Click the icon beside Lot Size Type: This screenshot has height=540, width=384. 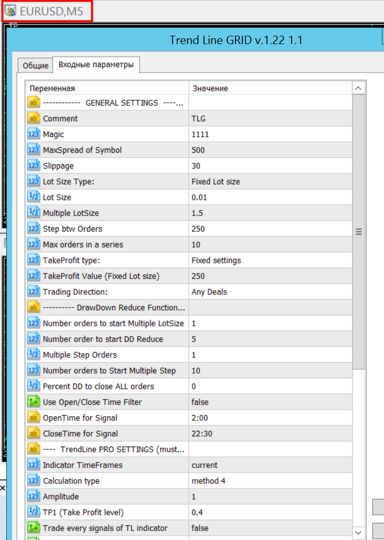pos(34,181)
